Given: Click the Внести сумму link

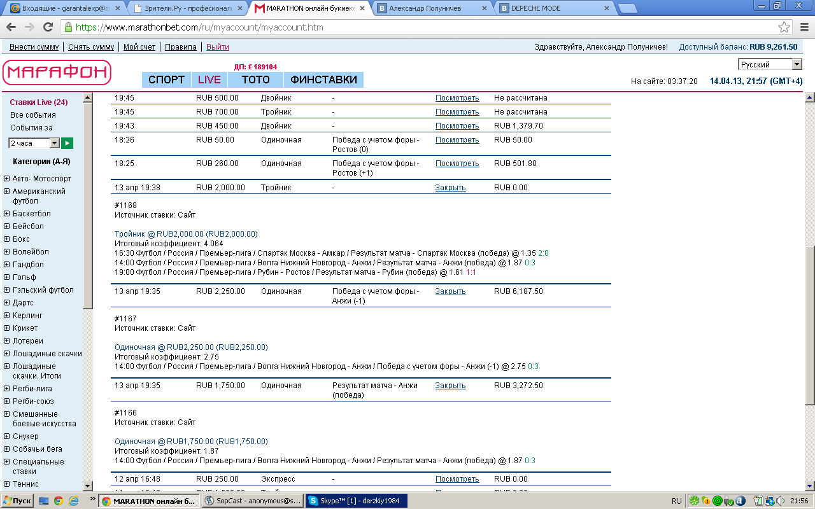Looking at the screenshot, I should coord(34,47).
